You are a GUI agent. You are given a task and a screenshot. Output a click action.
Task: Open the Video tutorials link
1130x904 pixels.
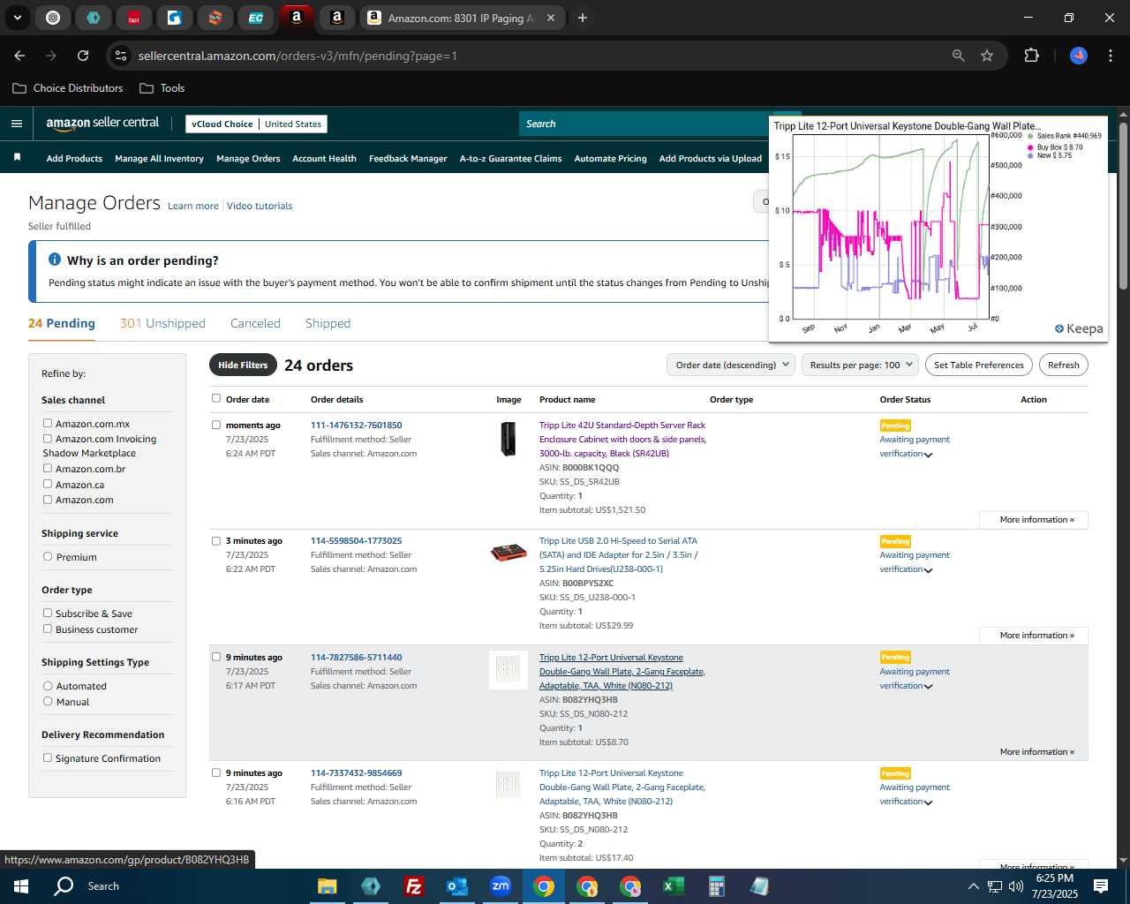click(x=260, y=206)
